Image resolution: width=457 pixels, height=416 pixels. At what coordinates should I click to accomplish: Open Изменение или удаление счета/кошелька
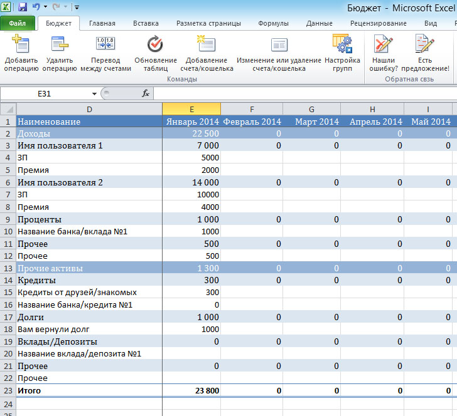pyautogui.click(x=279, y=45)
